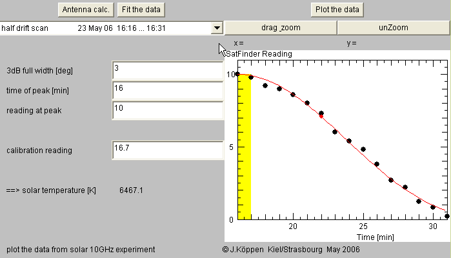Click the y-axis tick label 5
Screen dimensions: 451x258
231,147
